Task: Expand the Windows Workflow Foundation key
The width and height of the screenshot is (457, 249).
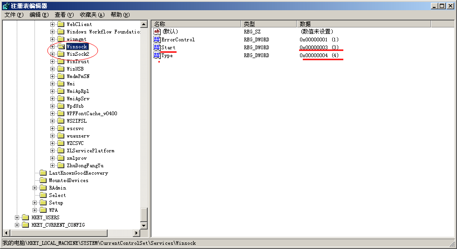Action: [x=52, y=32]
